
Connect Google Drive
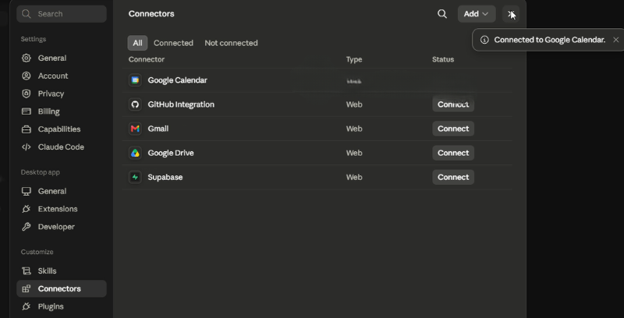(453, 153)
